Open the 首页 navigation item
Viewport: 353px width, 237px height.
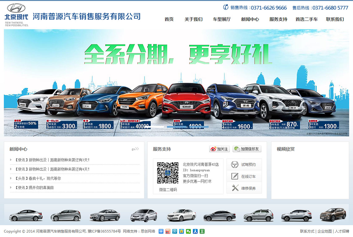(169, 20)
